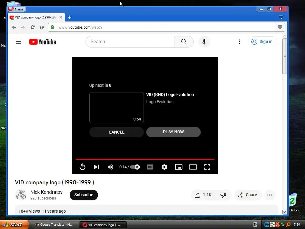Switch to Google Translate taskbar window

point(55,225)
